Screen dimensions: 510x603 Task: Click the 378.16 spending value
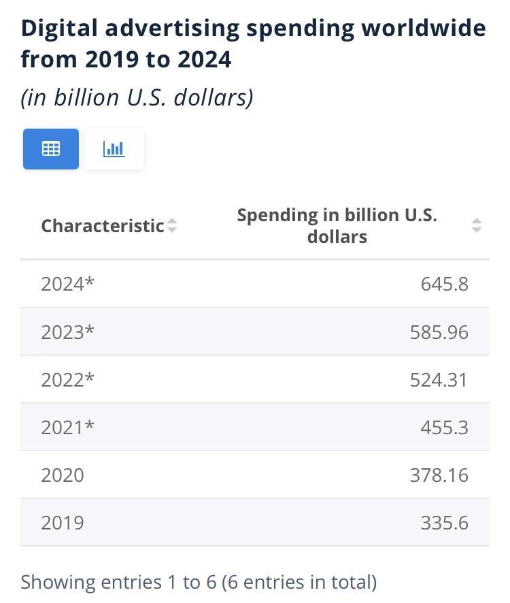click(x=439, y=475)
